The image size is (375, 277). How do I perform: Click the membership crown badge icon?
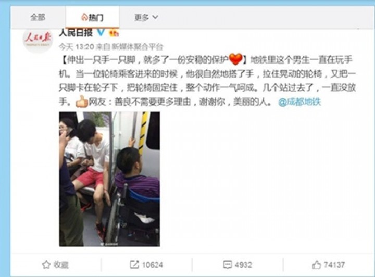114,33
